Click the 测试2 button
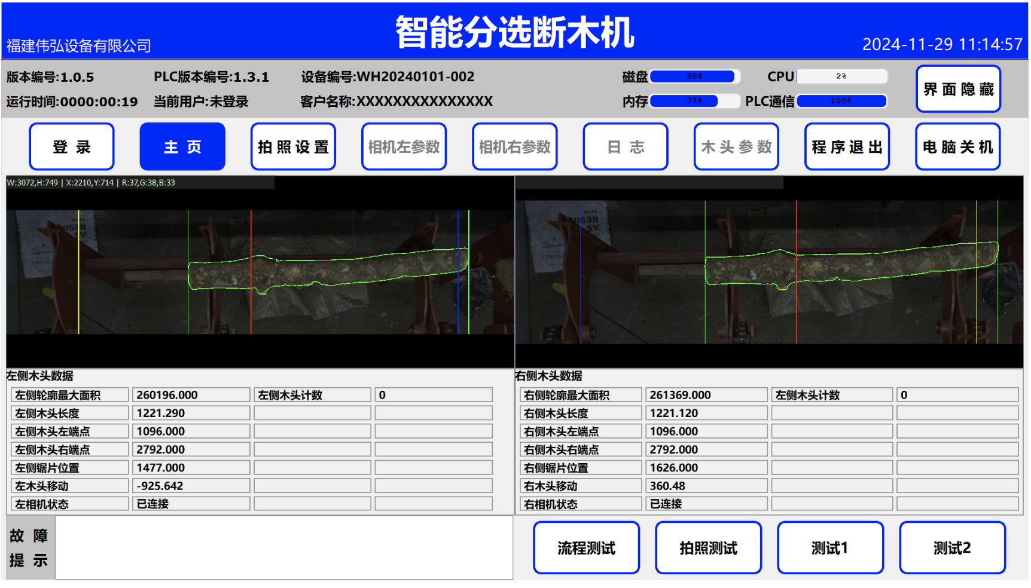Viewport: 1031px width, 588px height. coord(952,548)
